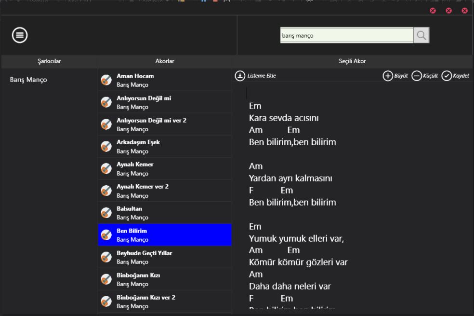474x316 pixels.
Task: Click the lyric Daha daha neleri var
Action: click(x=290, y=287)
